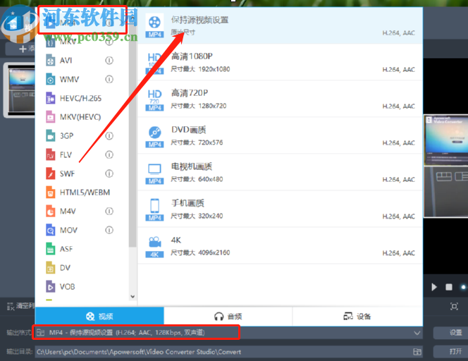The height and width of the screenshot is (361, 468).
Task: Choose the HTML5/WEBM format icon
Action: click(51, 192)
